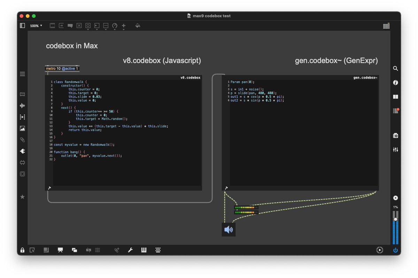Click the paperclip-plus save snippet icon
418x278 pixels.
click(x=117, y=250)
